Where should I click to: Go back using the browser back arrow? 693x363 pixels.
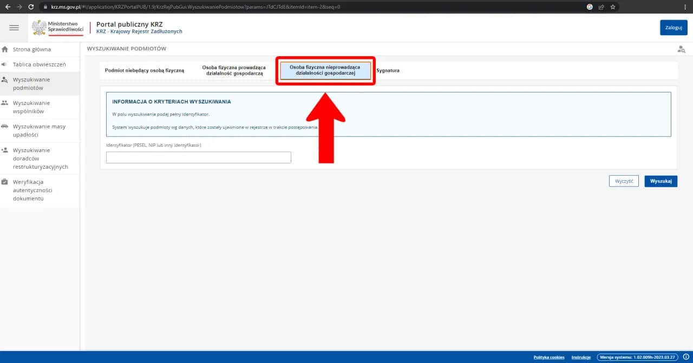point(8,7)
